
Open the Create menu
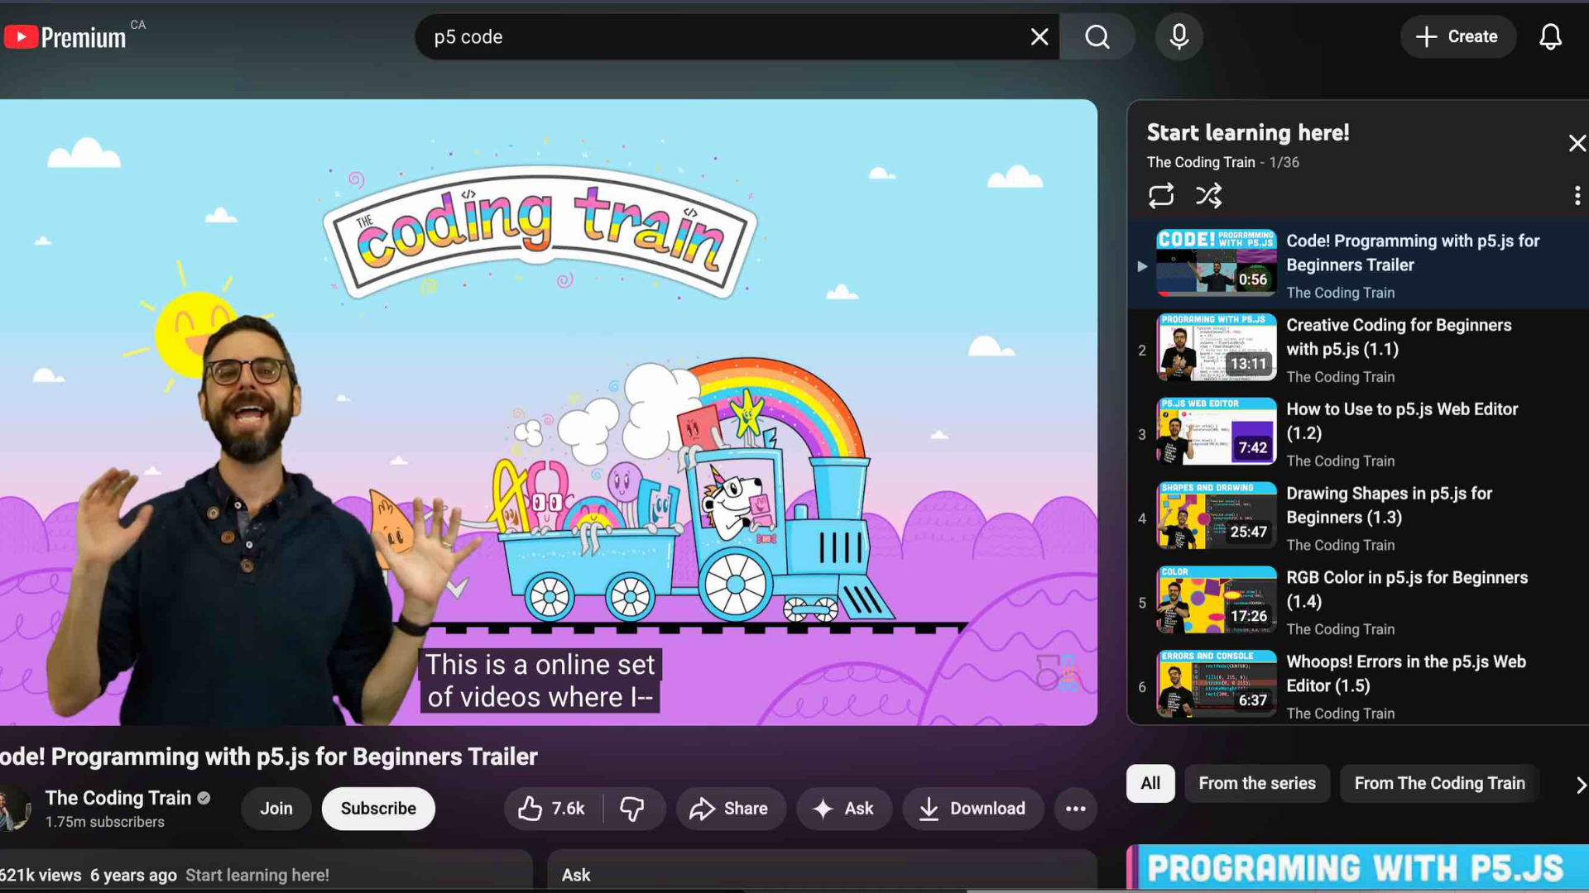point(1457,36)
